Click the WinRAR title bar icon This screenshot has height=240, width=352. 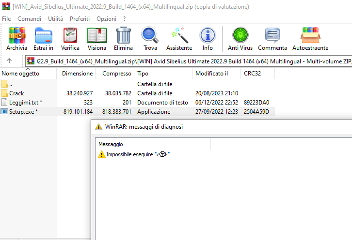[6, 6]
